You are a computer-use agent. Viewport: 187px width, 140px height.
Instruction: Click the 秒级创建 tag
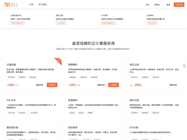click(33, 77)
